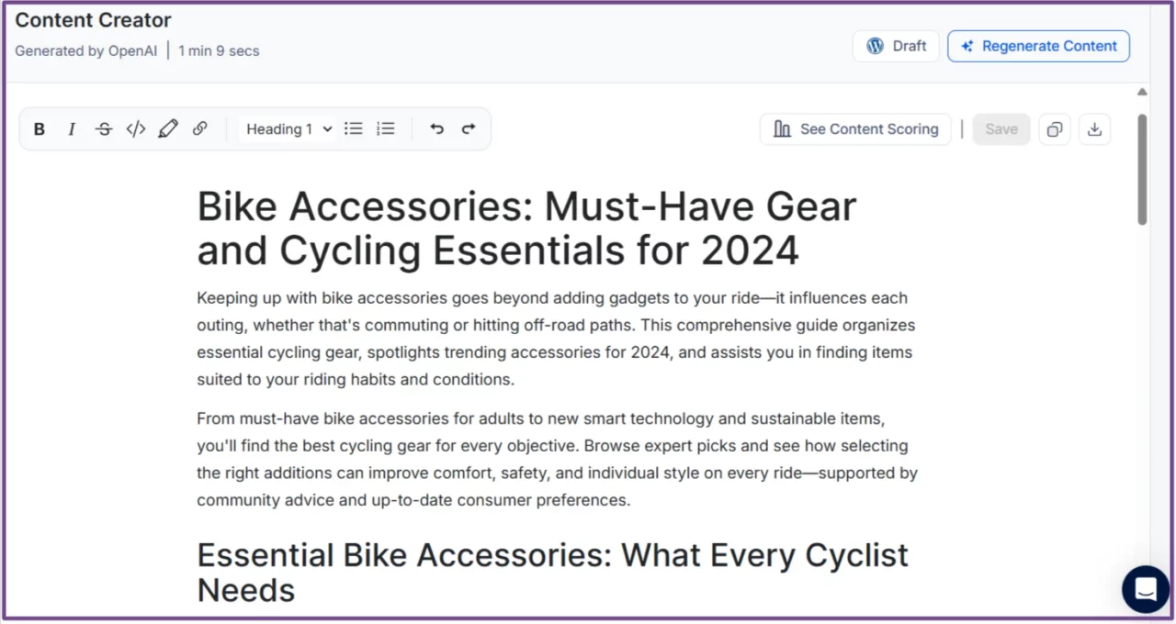Open the chat support bubble

click(x=1145, y=589)
